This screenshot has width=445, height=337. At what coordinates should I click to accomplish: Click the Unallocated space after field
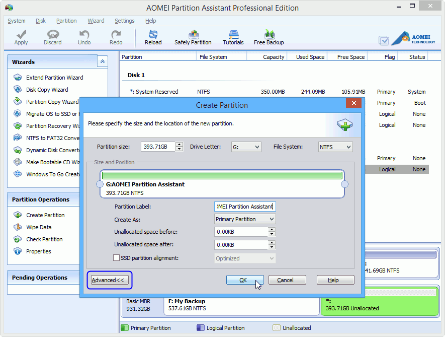[241, 245]
